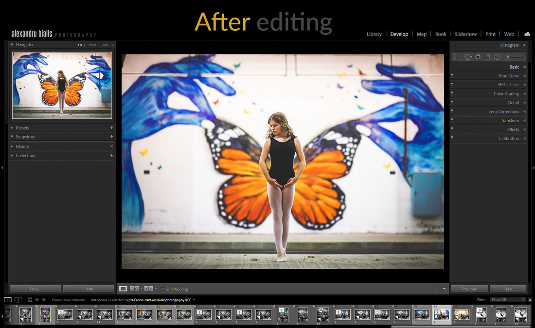
Task: Select the Crop Overlay tool
Action: 458,57
